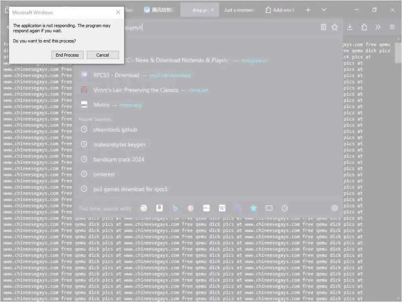Click the RPCS3 suggestion favicon

tap(84, 74)
